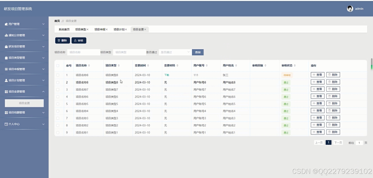
Task: Open the 是否通过 dropdown
Action: coord(175,52)
